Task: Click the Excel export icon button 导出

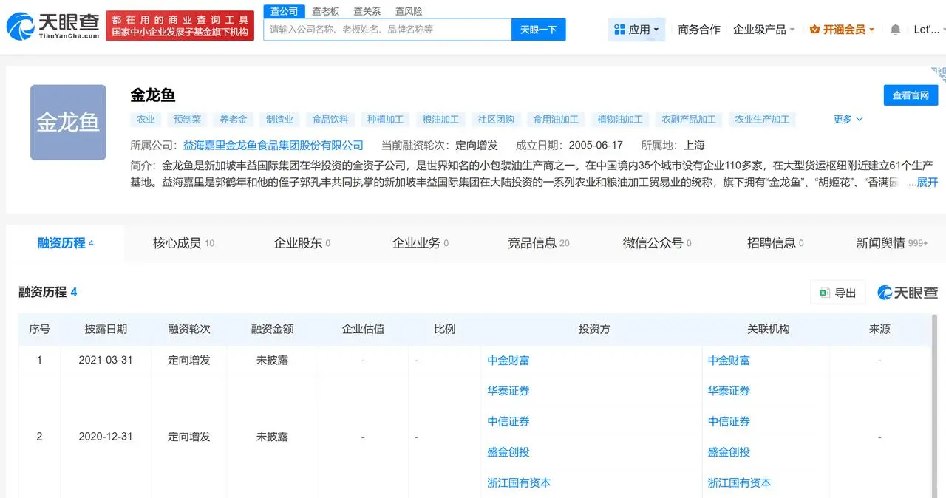Action: click(x=838, y=293)
